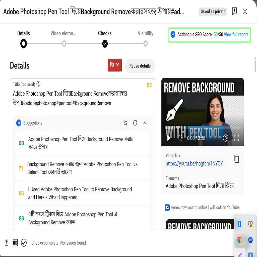Click the upload status arrow icon
This screenshot has width=257, height=257.
[6, 243]
